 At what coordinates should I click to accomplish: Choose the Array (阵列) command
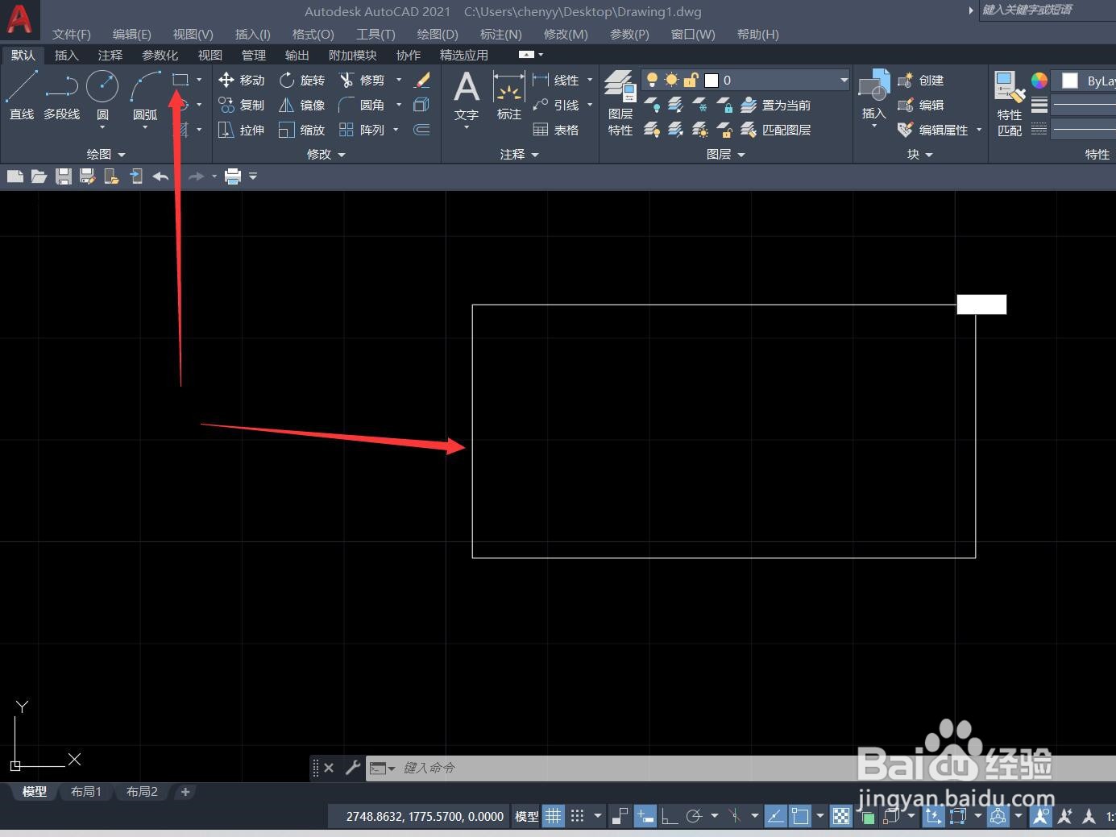pos(362,130)
